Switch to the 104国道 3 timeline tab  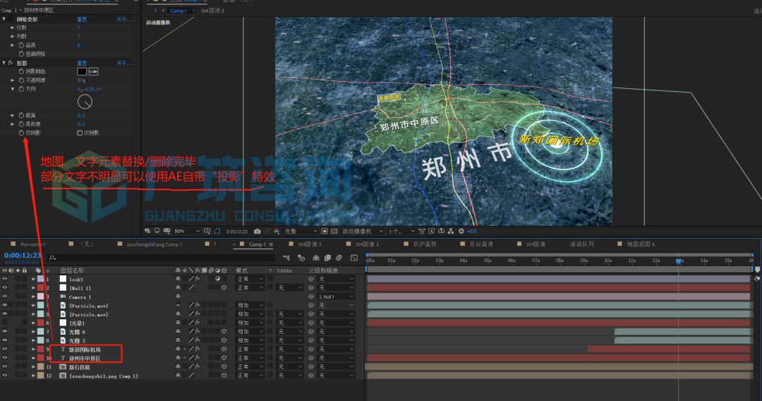[x=309, y=244]
